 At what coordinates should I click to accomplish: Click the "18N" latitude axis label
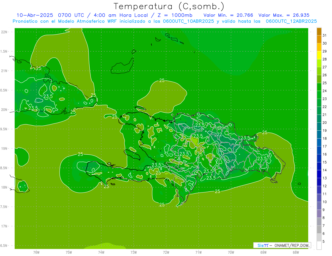(4, 187)
